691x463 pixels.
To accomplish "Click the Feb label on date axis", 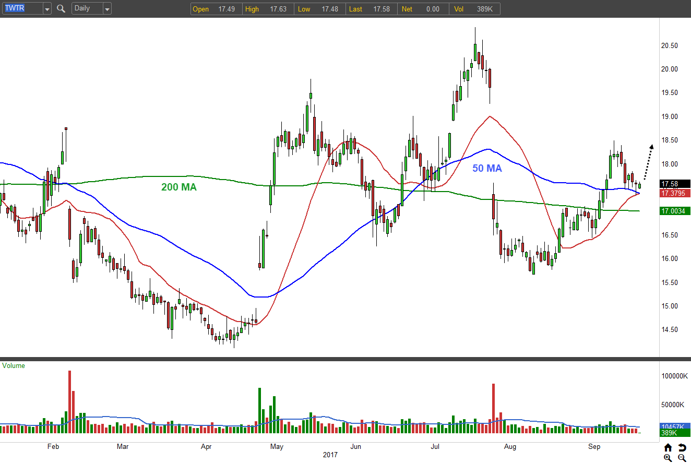I will coord(53,447).
